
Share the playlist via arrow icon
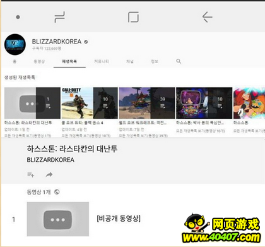[49, 174]
